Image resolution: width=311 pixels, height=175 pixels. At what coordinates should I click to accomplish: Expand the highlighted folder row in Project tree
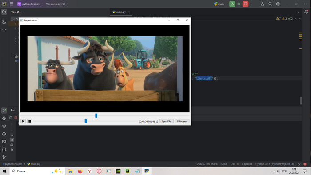click(16, 24)
